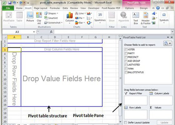Image resolution: width=175 pixels, height=125 pixels.
Task: Insert a Picture from file
Action: (x=30, y=17)
